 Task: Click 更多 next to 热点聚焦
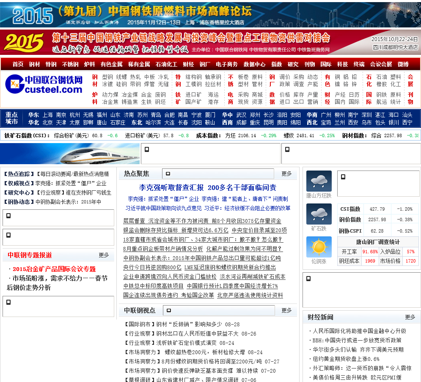point(286,173)
